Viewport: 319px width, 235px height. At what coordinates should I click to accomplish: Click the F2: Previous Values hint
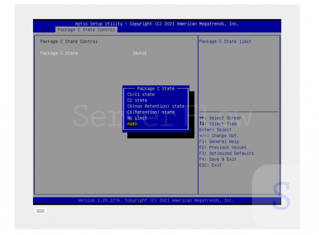point(223,148)
